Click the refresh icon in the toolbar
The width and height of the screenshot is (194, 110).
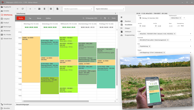click(23, 9)
